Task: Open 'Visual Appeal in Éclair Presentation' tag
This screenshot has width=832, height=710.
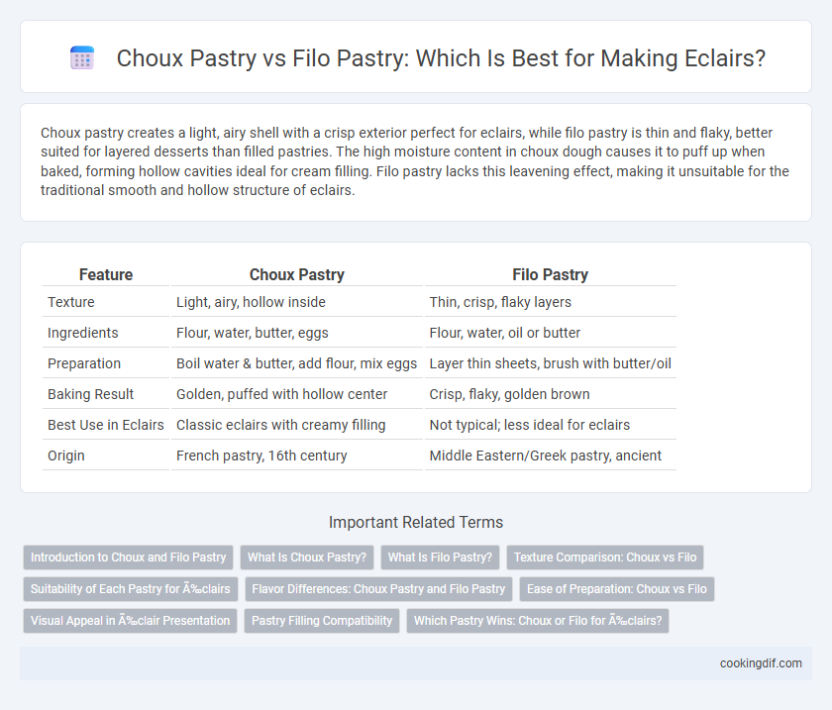Action: (x=130, y=621)
